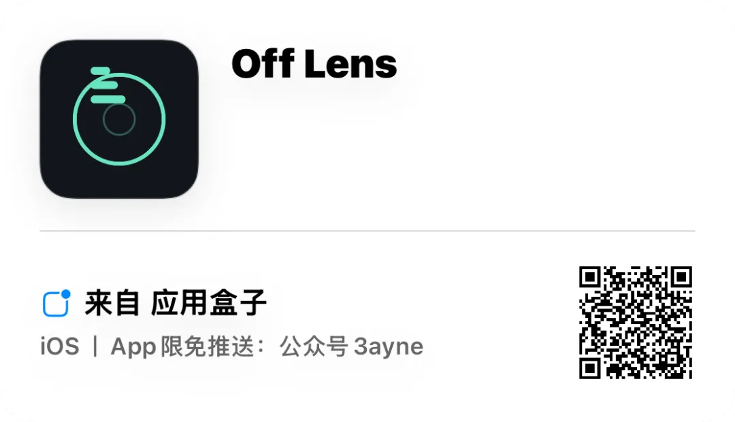Click the '公众号' label
This screenshot has width=735, height=422.
(x=314, y=347)
